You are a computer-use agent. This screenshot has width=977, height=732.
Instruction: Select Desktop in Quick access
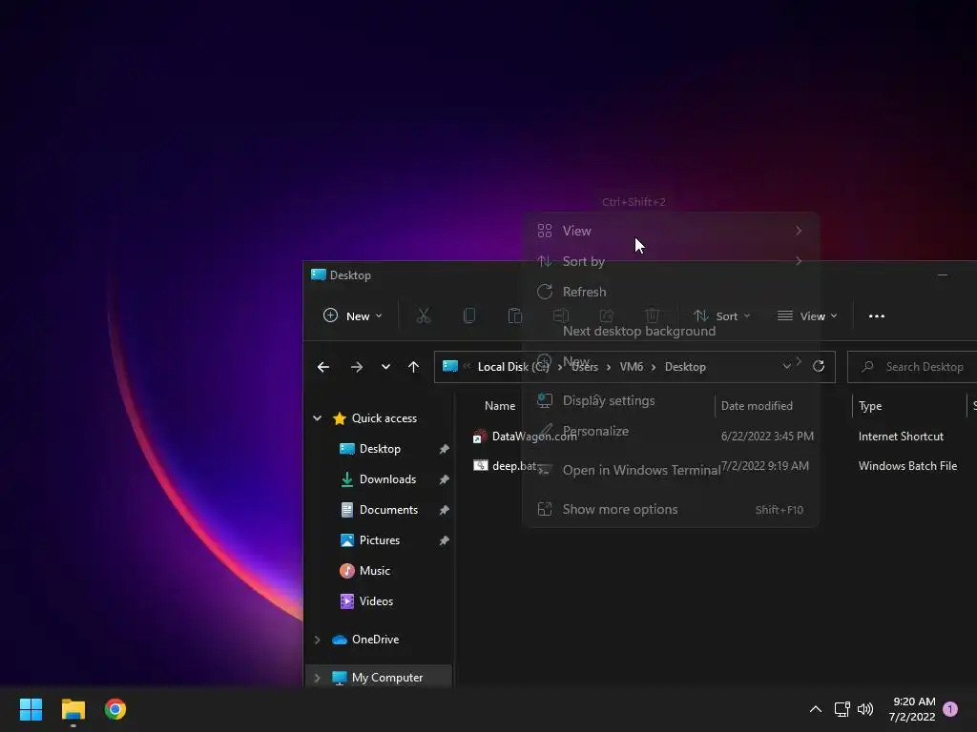coord(380,449)
